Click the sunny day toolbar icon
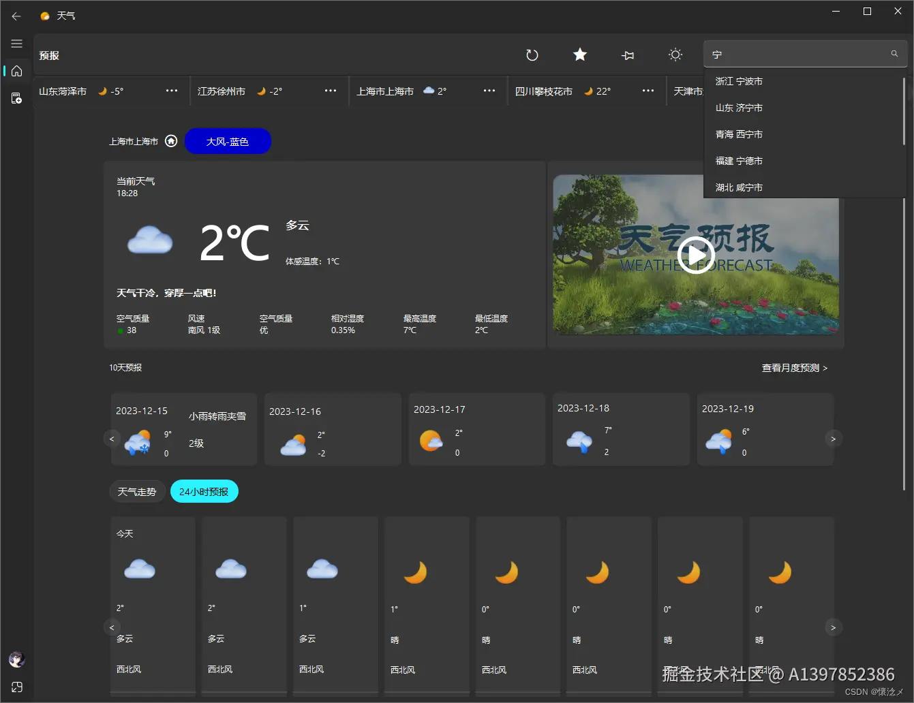 [675, 54]
